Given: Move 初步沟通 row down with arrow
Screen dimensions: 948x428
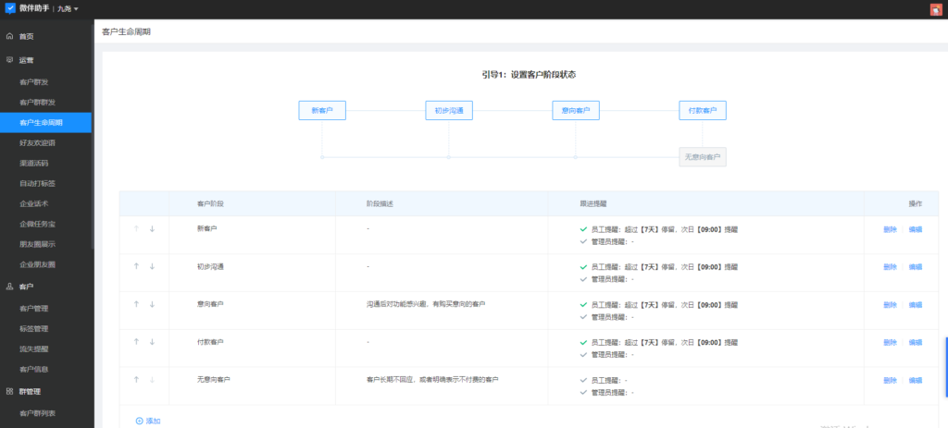Looking at the screenshot, I should pyautogui.click(x=153, y=266).
